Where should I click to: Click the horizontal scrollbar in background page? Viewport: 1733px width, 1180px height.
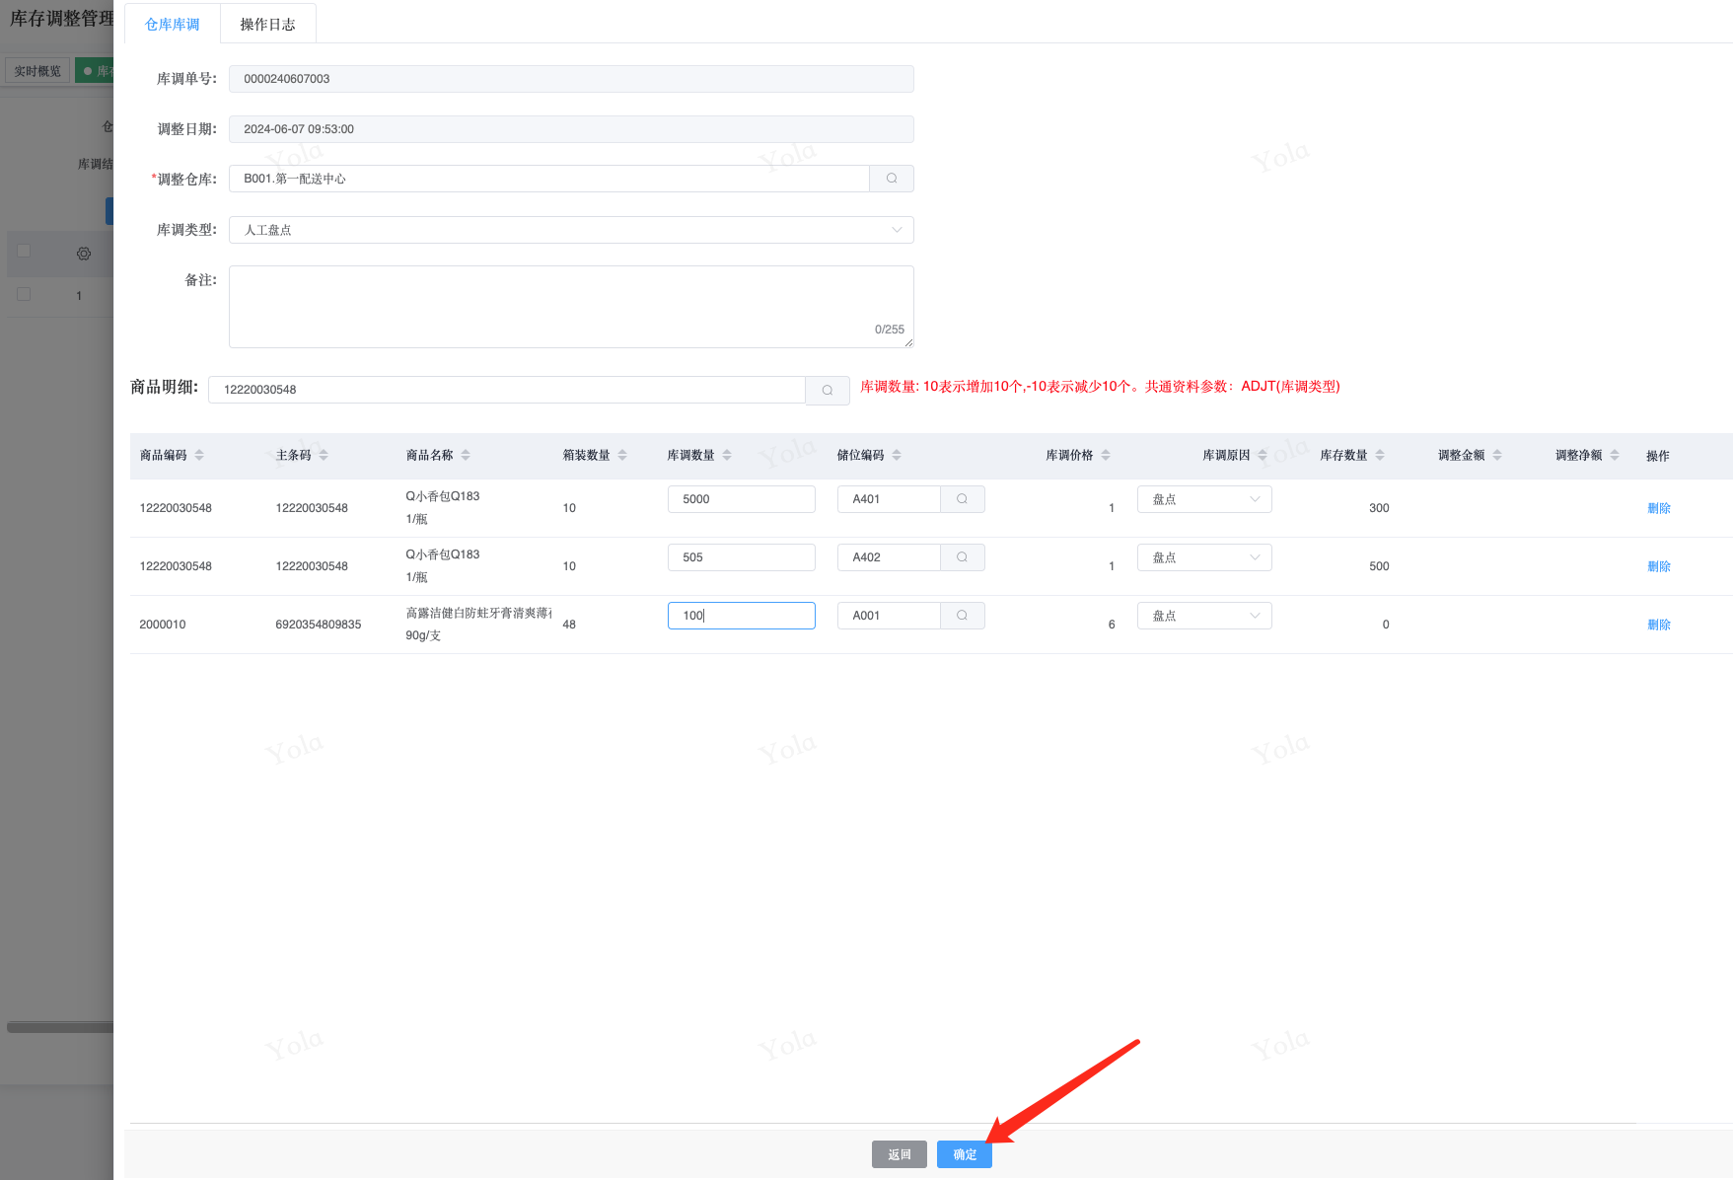(x=60, y=1027)
